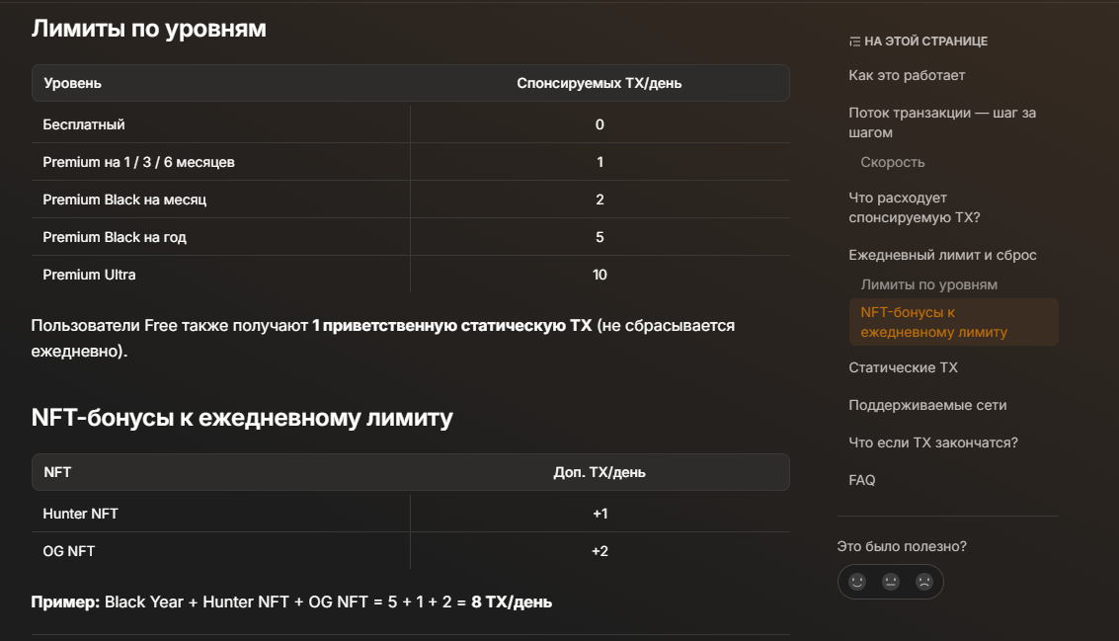Go to Поток транзакции — шаг за шагом
Screen dimensions: 1119x641
942,122
